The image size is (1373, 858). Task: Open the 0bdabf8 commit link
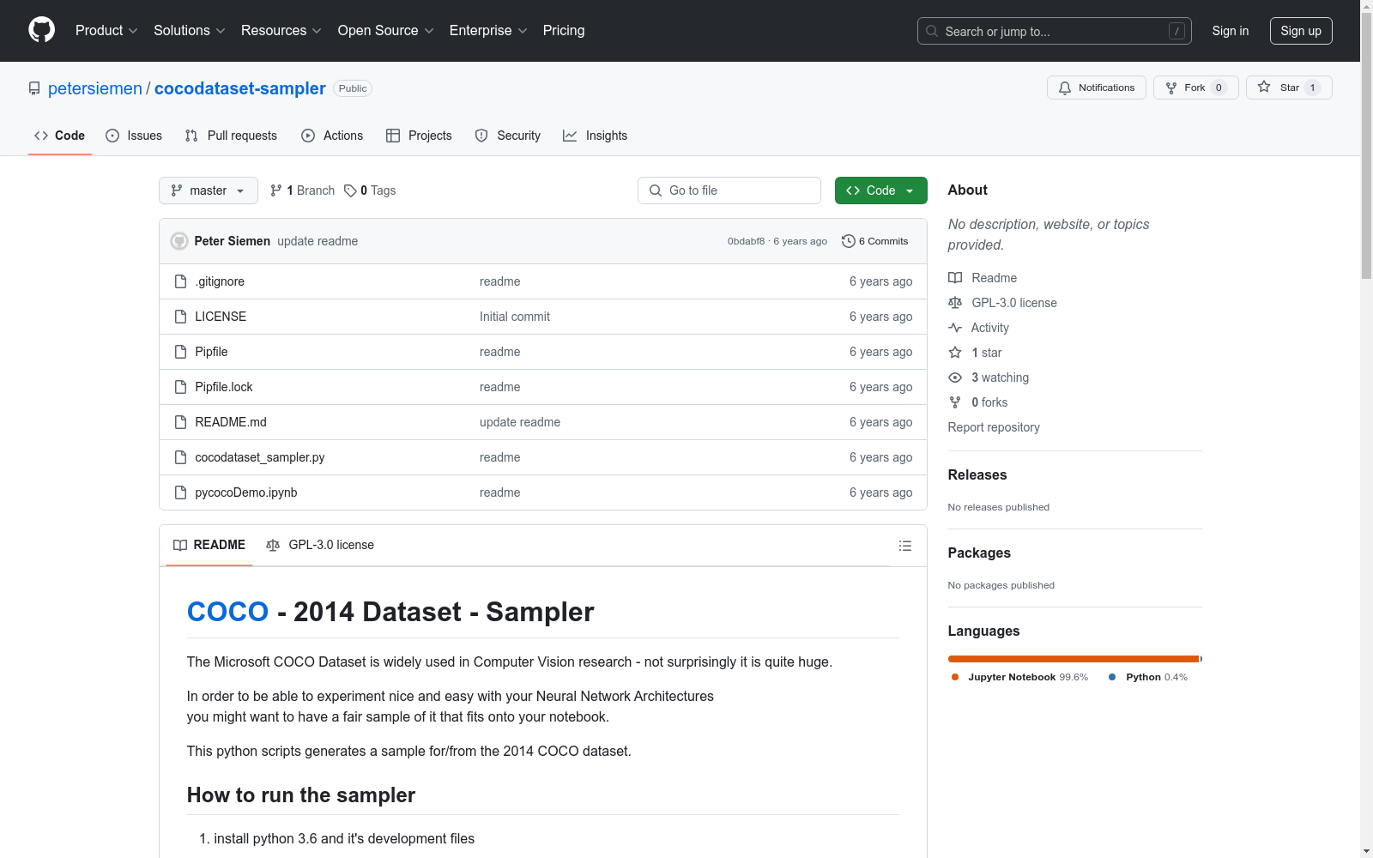tap(746, 241)
